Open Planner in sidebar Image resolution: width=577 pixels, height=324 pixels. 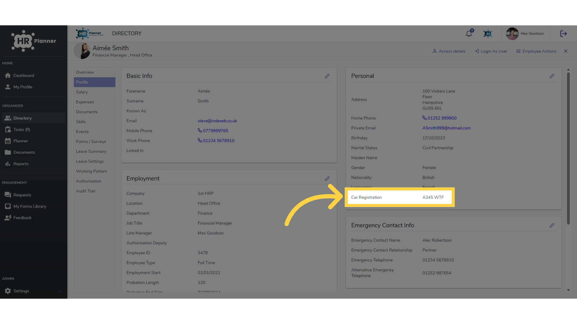click(x=33, y=141)
